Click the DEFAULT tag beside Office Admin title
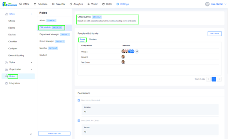Image resolution: width=228 pixels, height=139 pixels. pos(97,17)
